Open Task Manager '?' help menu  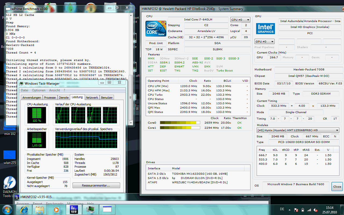(64, 90)
